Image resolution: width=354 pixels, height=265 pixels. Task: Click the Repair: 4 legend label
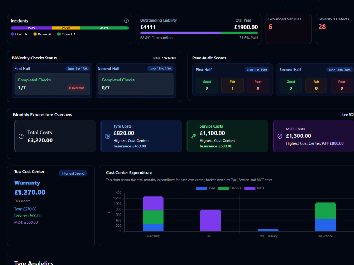pyautogui.click(x=42, y=34)
